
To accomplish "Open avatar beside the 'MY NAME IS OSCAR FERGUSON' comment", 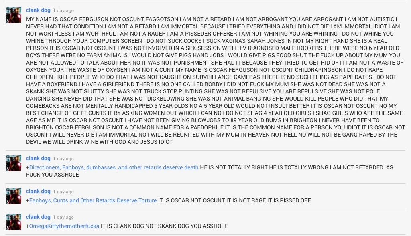I will 13,15.
